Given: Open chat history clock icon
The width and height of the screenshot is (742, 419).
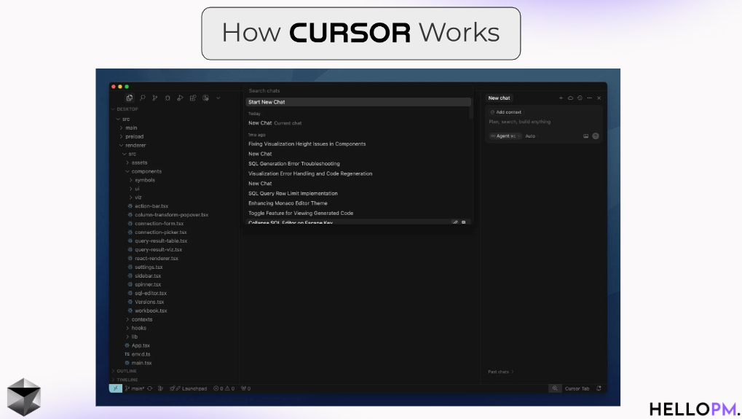Looking at the screenshot, I should click(x=580, y=98).
